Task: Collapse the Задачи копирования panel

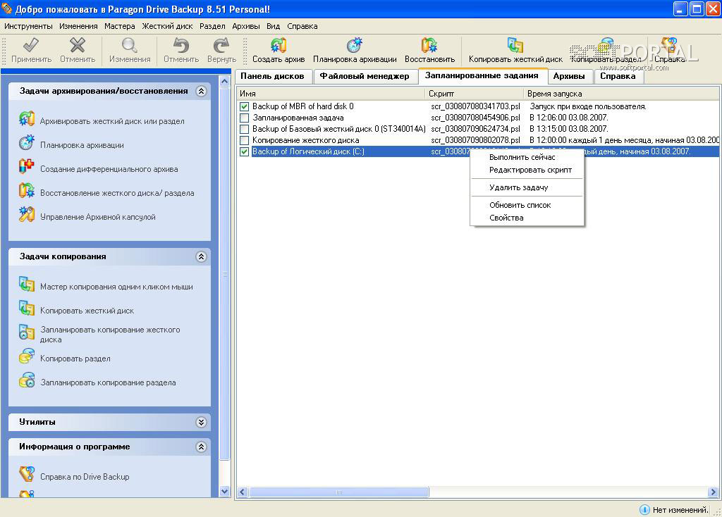Action: (201, 256)
